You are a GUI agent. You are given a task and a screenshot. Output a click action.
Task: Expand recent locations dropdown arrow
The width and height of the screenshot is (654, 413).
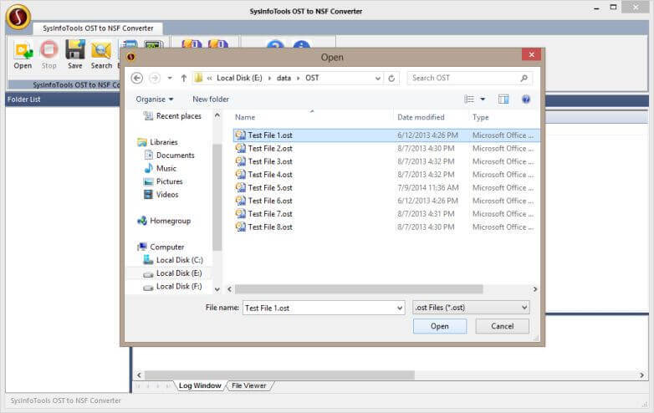pyautogui.click(x=169, y=78)
